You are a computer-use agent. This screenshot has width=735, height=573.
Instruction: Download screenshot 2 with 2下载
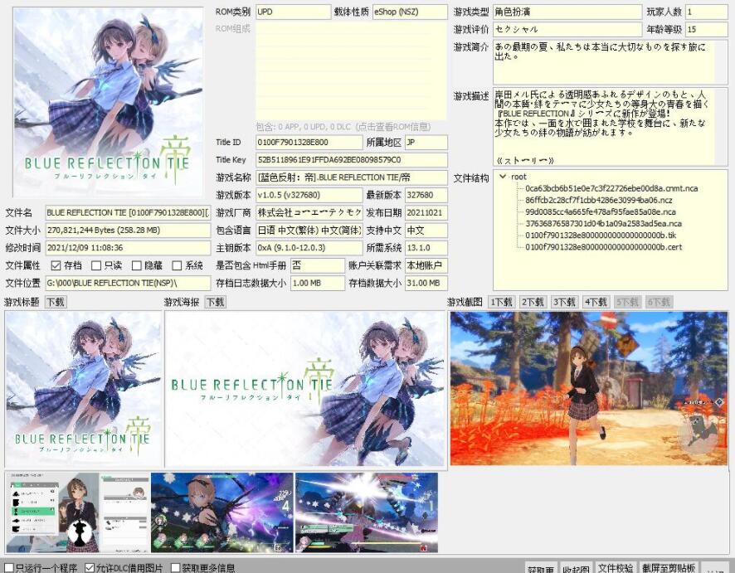tap(533, 302)
